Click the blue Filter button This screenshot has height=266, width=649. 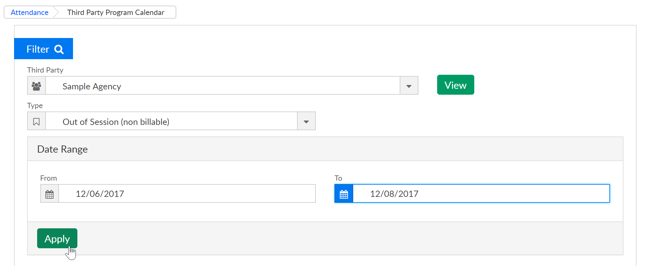point(43,49)
